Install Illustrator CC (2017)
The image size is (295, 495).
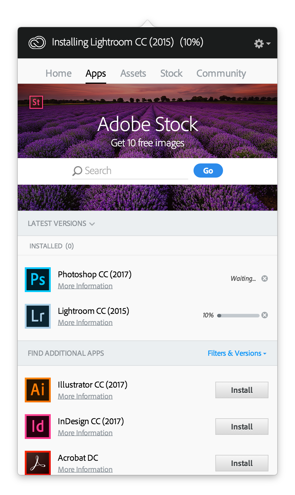(x=242, y=390)
